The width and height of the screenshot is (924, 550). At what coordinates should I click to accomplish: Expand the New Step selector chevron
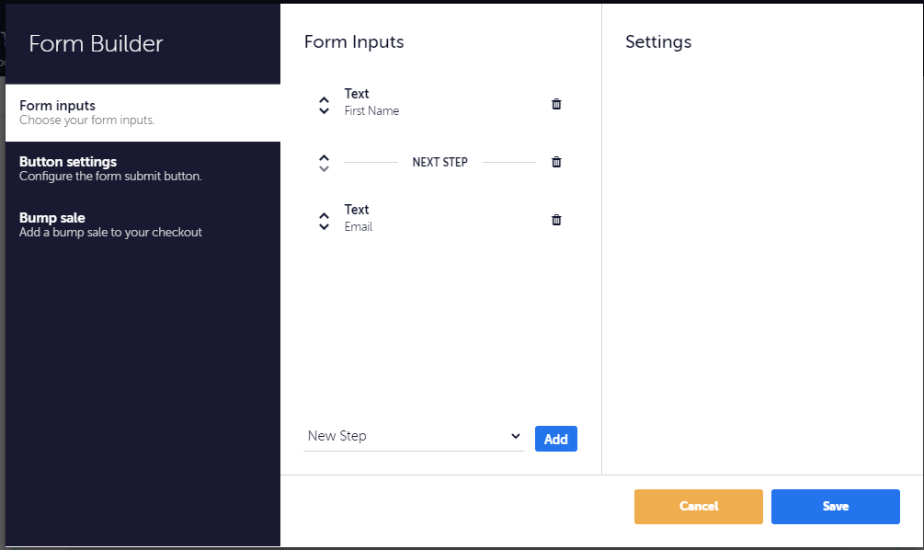[x=517, y=436]
